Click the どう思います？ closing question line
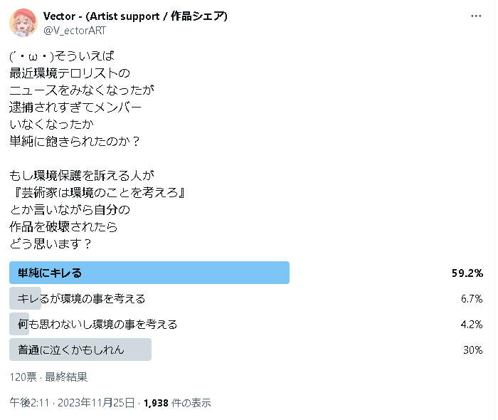 coord(51,243)
